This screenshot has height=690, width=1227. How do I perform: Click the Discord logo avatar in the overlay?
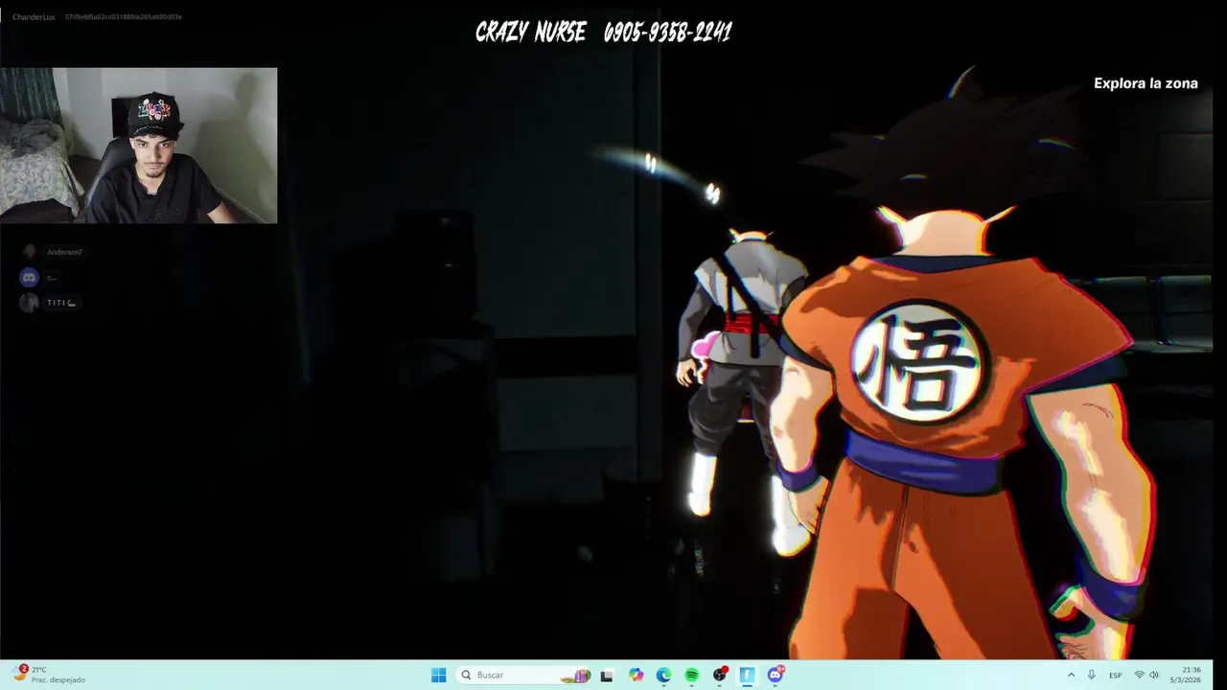(x=29, y=278)
